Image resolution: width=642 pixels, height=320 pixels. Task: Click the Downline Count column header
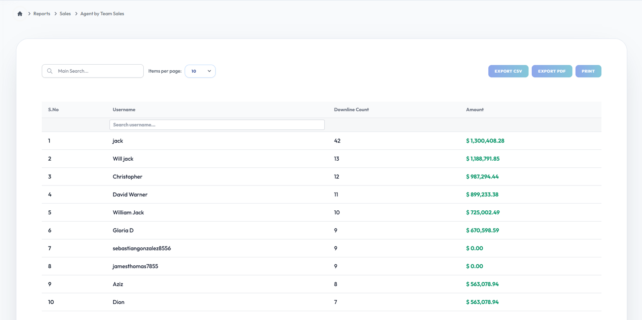pos(351,110)
